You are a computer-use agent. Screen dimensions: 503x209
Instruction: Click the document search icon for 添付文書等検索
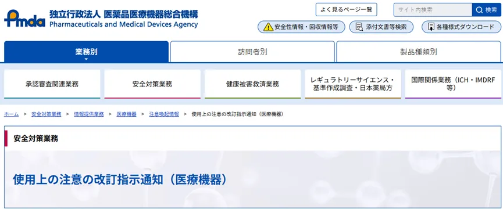pyautogui.click(x=359, y=27)
